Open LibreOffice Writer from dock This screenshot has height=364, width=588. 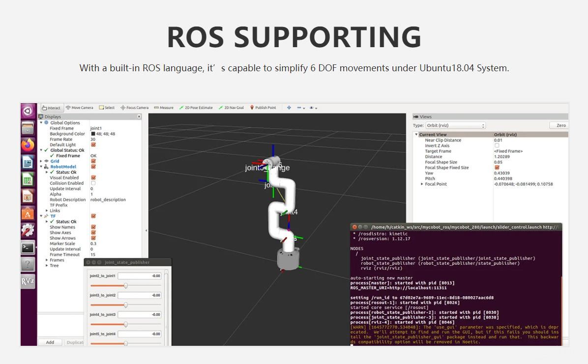[x=28, y=162]
